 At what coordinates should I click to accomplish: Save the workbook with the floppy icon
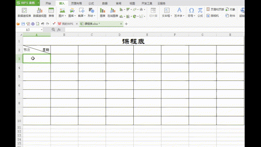click(x=23, y=24)
